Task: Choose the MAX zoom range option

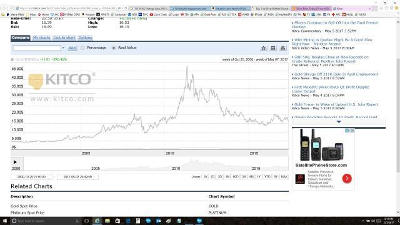Action: (284, 176)
